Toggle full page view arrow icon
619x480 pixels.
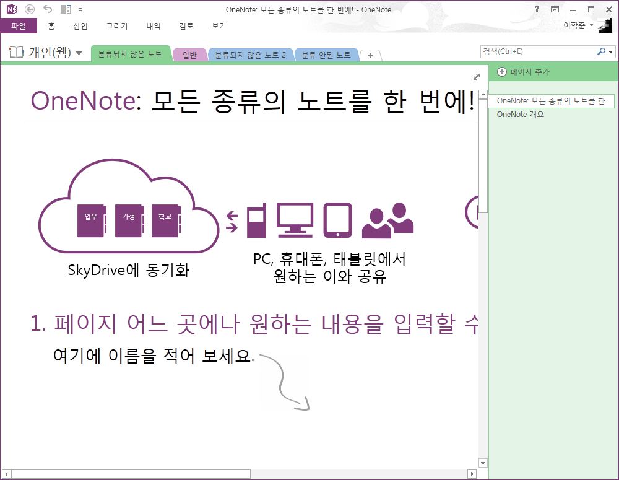(x=477, y=77)
